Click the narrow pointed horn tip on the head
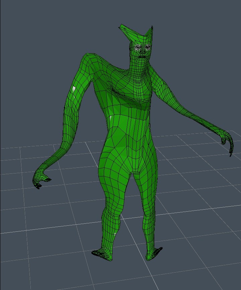This screenshot has height=290, width=241. click(151, 29)
